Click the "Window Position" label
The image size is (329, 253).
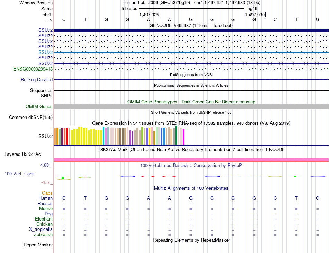click(36, 3)
